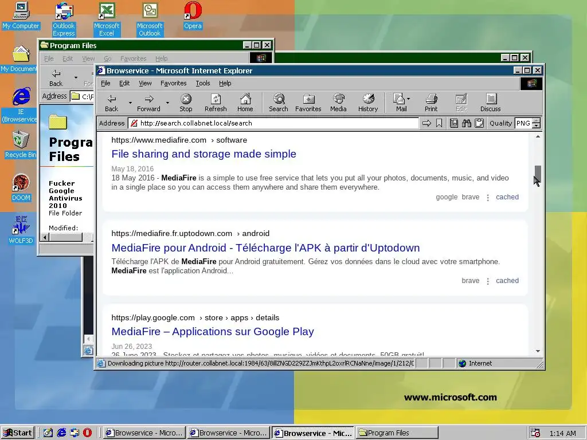This screenshot has height=440, width=587.
Task: Click the Stop toolbar icon
Action: 186,103
